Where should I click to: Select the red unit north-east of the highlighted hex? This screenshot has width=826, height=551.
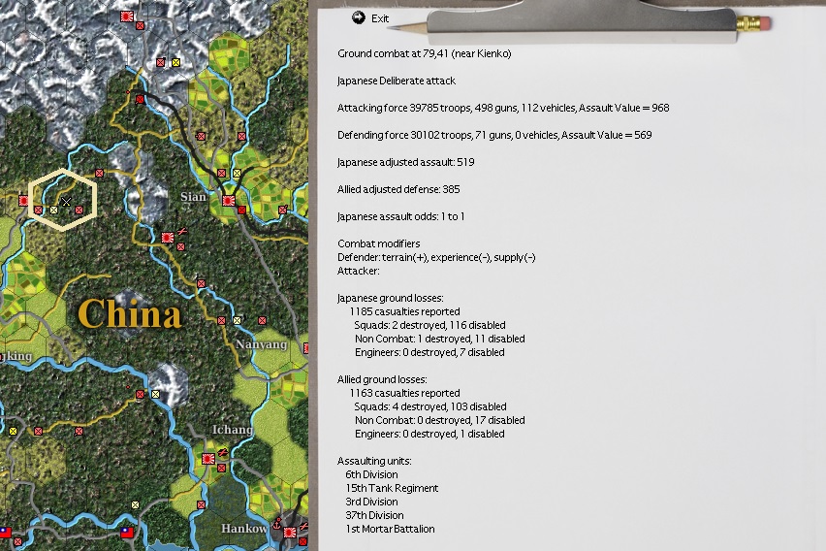pos(99,173)
